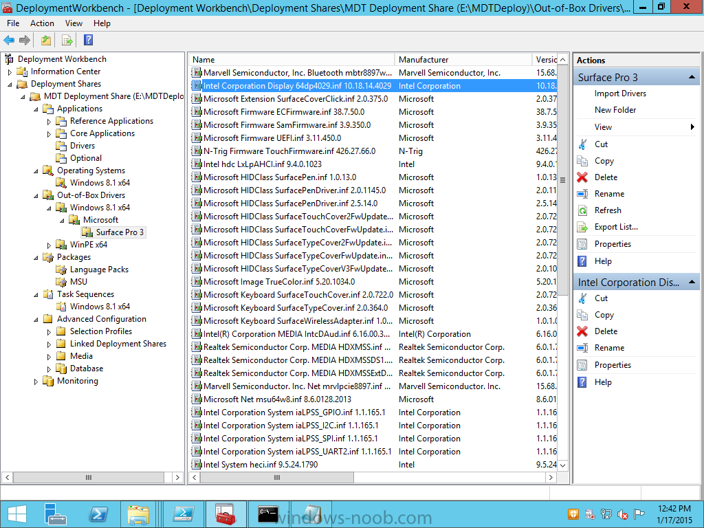Collapse the Deployment Shares node
This screenshot has width=704, height=528.
click(x=10, y=84)
